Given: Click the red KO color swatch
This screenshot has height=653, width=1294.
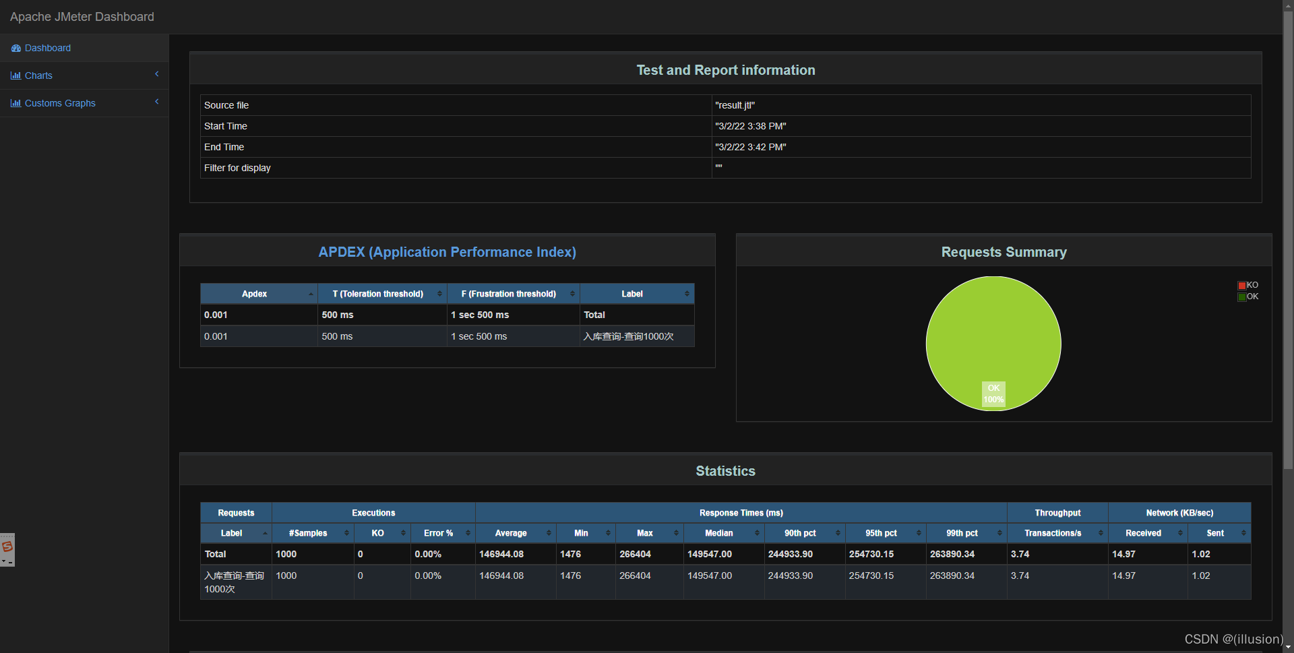Looking at the screenshot, I should (1241, 286).
